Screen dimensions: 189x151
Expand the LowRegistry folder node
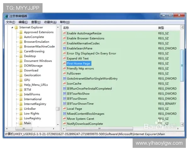click(17, 119)
